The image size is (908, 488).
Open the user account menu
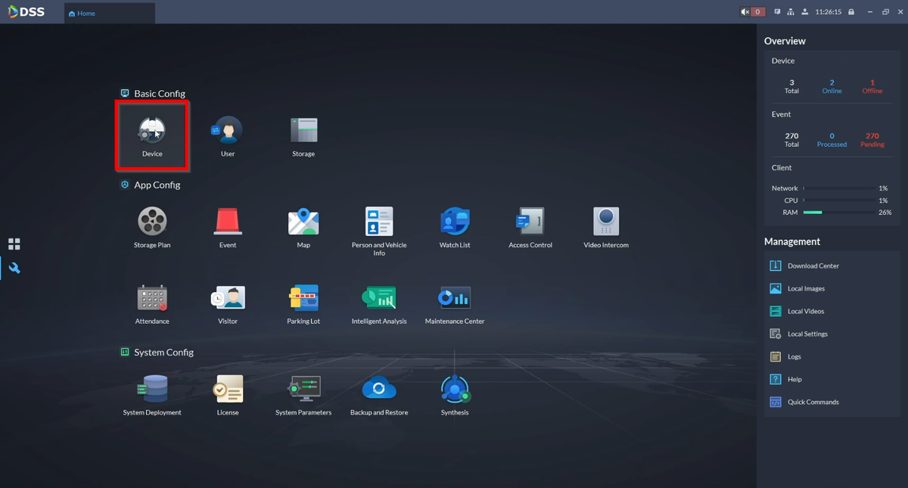[x=805, y=12]
